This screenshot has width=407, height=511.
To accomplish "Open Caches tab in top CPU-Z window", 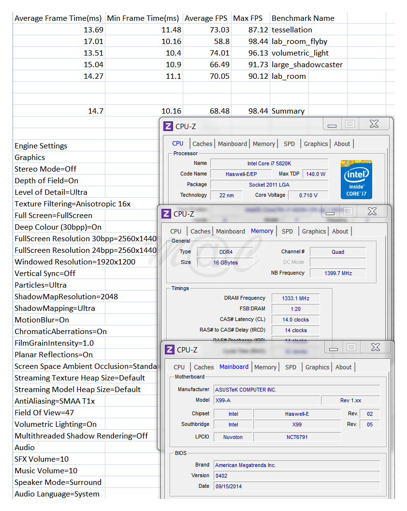I will 203,144.
